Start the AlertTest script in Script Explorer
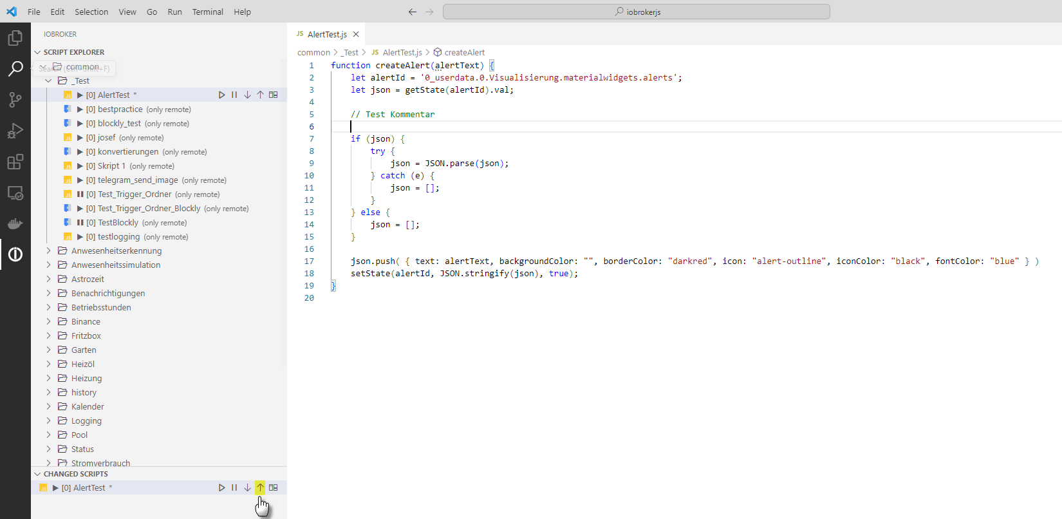 coord(221,95)
